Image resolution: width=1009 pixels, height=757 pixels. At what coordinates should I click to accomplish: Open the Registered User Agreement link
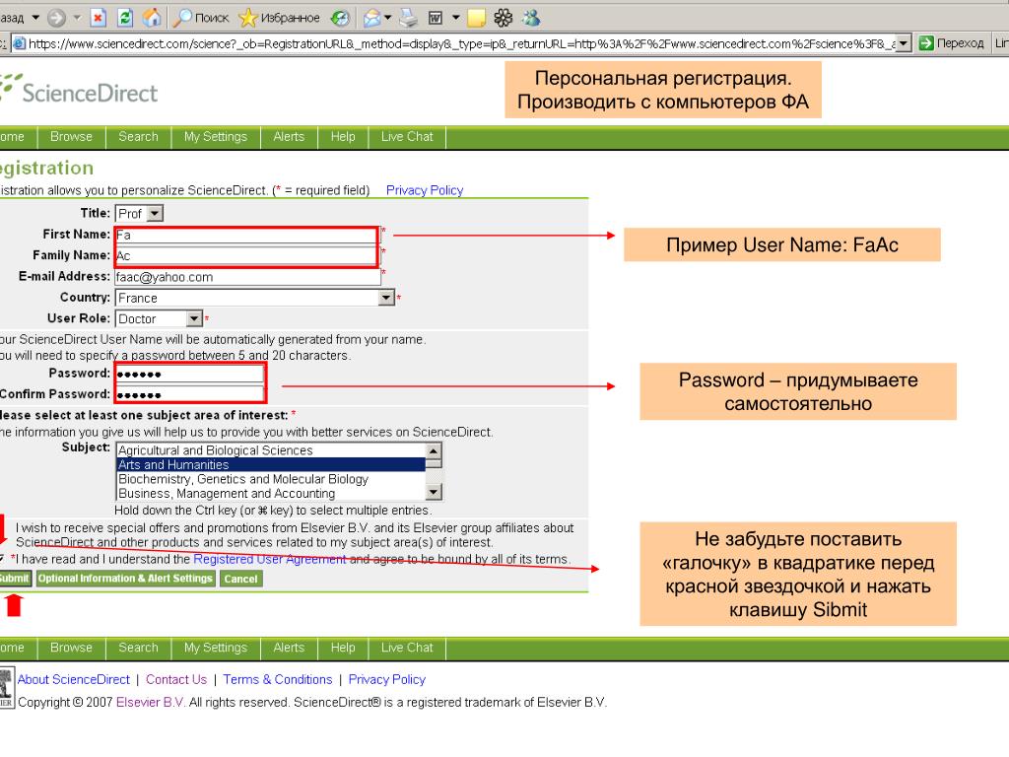tap(270, 559)
